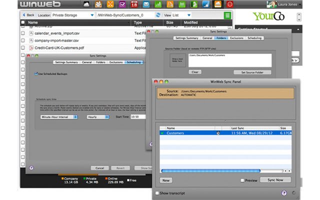Click the Company storage legend swatch

click(x=62, y=178)
